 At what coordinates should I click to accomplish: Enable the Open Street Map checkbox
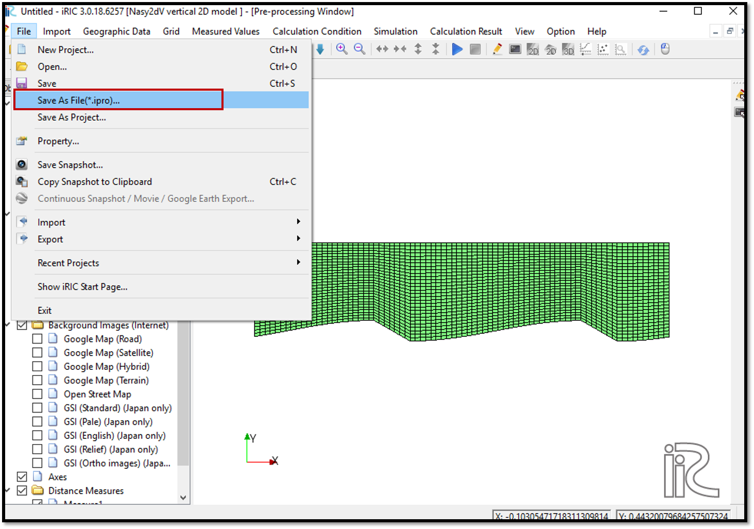point(37,395)
